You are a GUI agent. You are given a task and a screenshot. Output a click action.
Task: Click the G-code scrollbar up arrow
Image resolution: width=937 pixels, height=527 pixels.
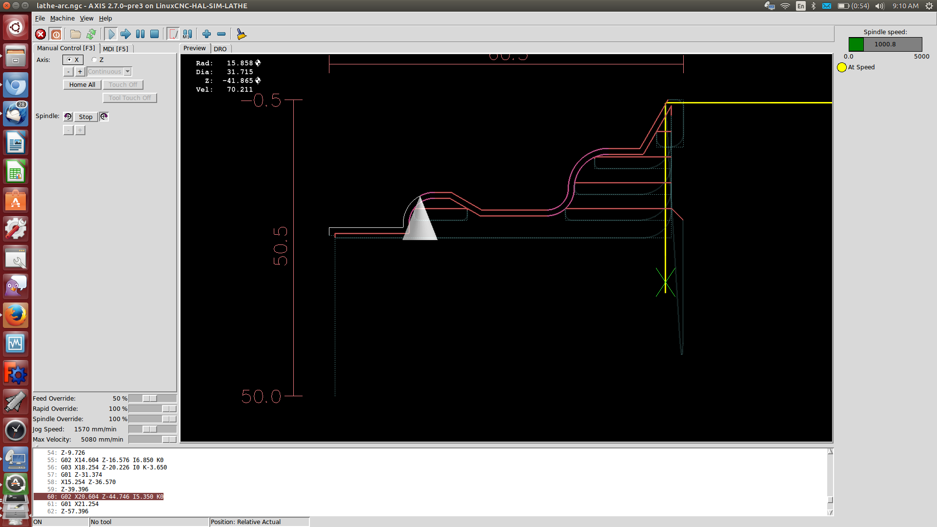tap(830, 452)
